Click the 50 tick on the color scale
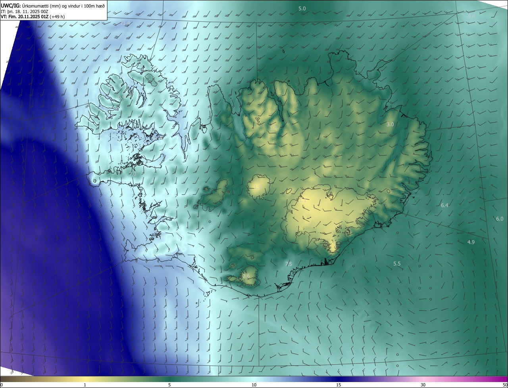508x388 pixels. [505, 385]
